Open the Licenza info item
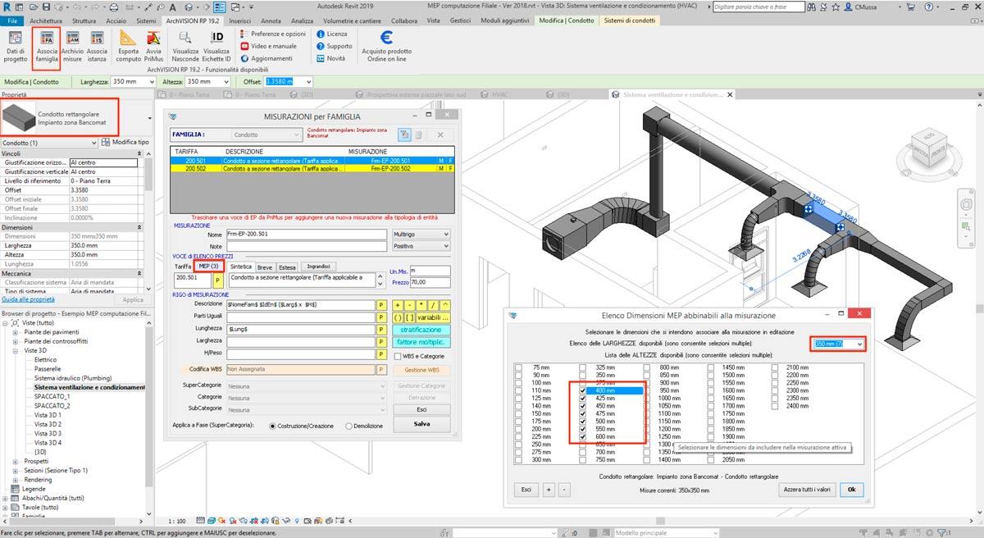 click(x=331, y=34)
